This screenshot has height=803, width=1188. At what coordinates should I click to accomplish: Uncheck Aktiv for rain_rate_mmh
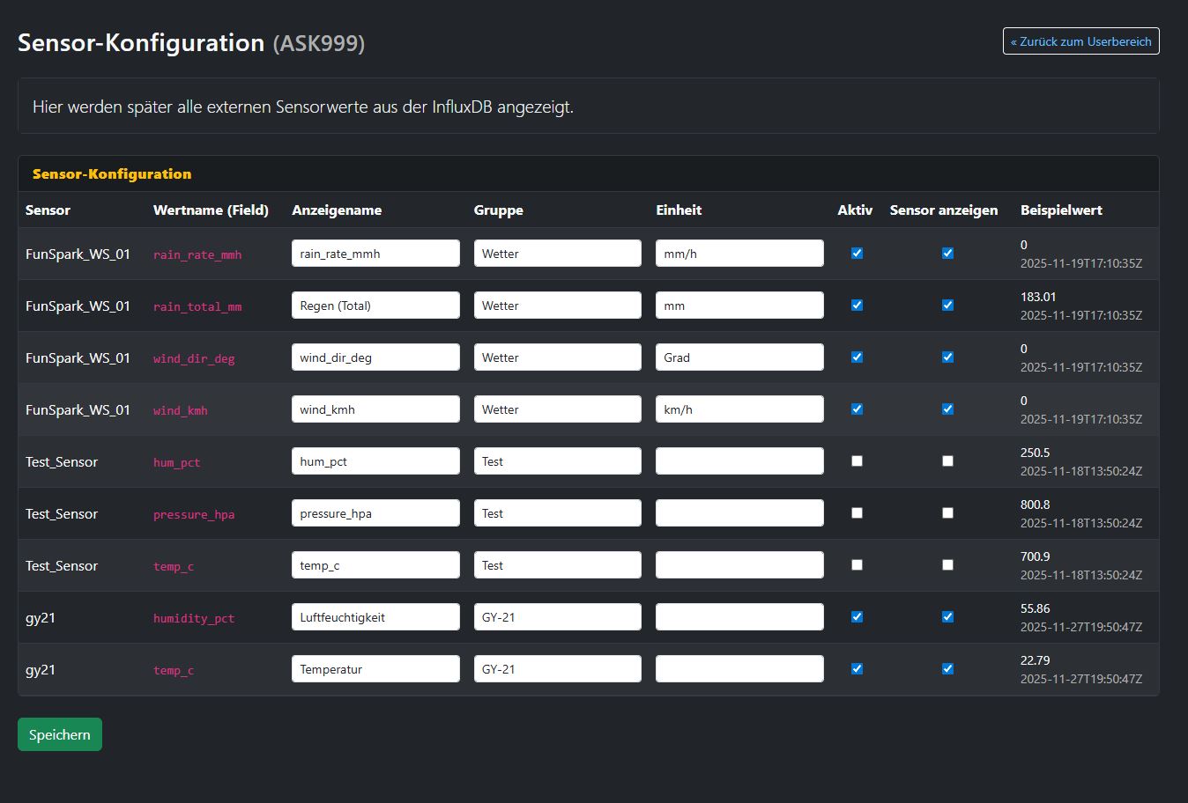[857, 254]
